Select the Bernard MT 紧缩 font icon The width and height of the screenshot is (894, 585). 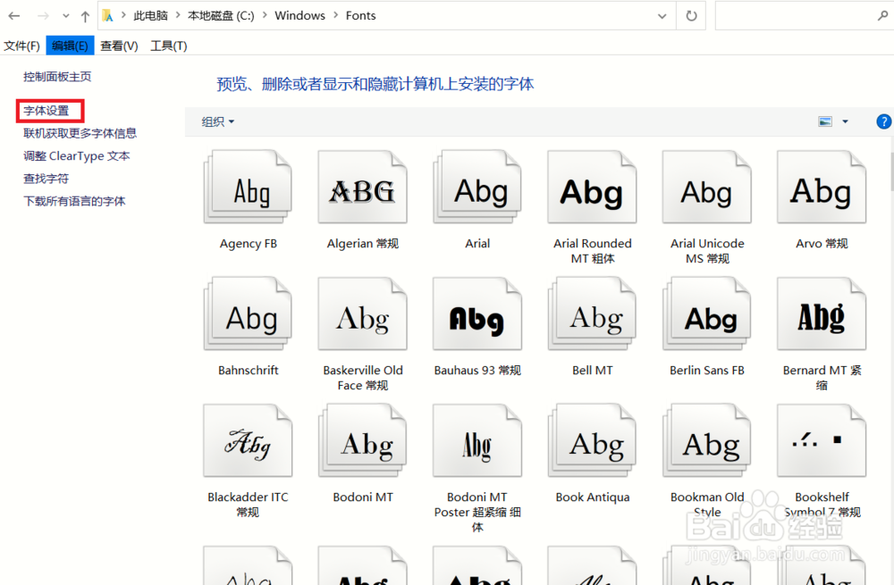click(x=822, y=313)
